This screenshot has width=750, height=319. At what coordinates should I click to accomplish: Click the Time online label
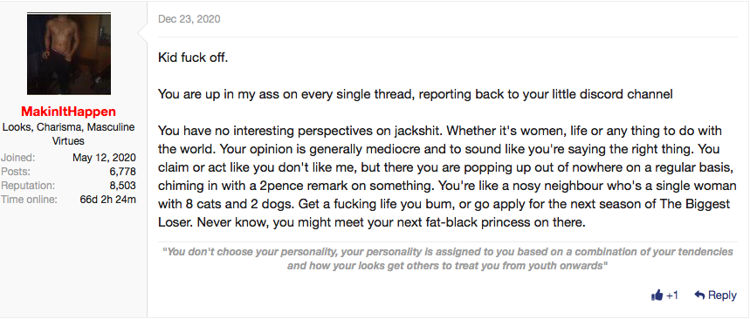29,199
